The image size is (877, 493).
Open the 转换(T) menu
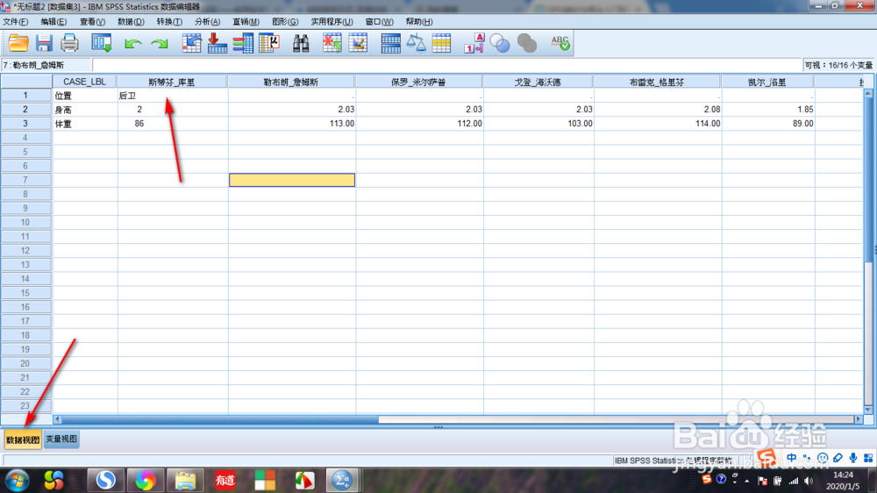pos(169,22)
